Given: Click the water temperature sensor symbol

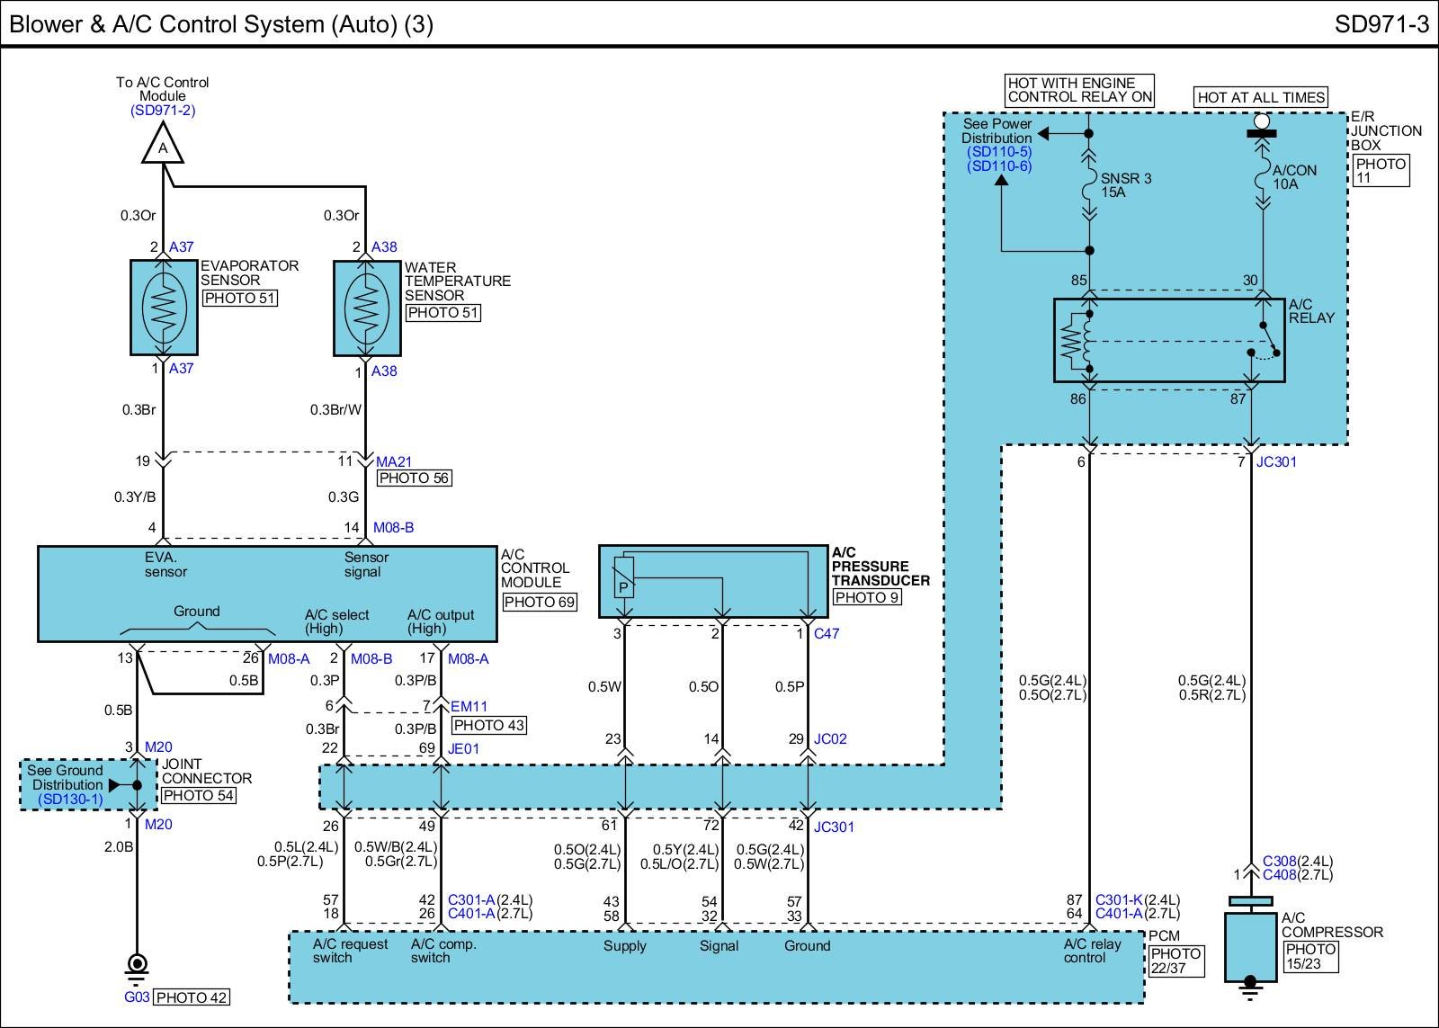Looking at the screenshot, I should [366, 308].
